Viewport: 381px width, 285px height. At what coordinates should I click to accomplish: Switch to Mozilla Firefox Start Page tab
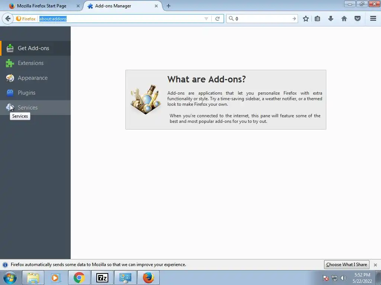(x=41, y=6)
